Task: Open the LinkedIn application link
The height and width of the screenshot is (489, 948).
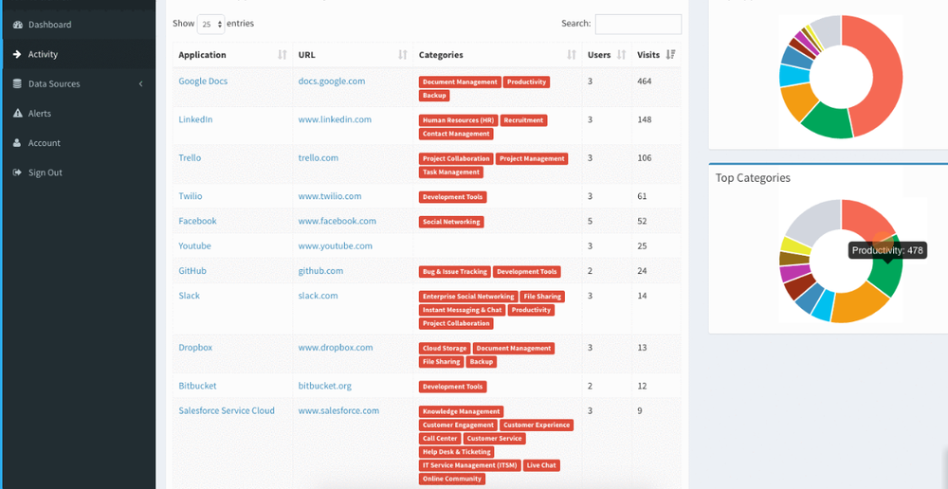Action: point(195,119)
